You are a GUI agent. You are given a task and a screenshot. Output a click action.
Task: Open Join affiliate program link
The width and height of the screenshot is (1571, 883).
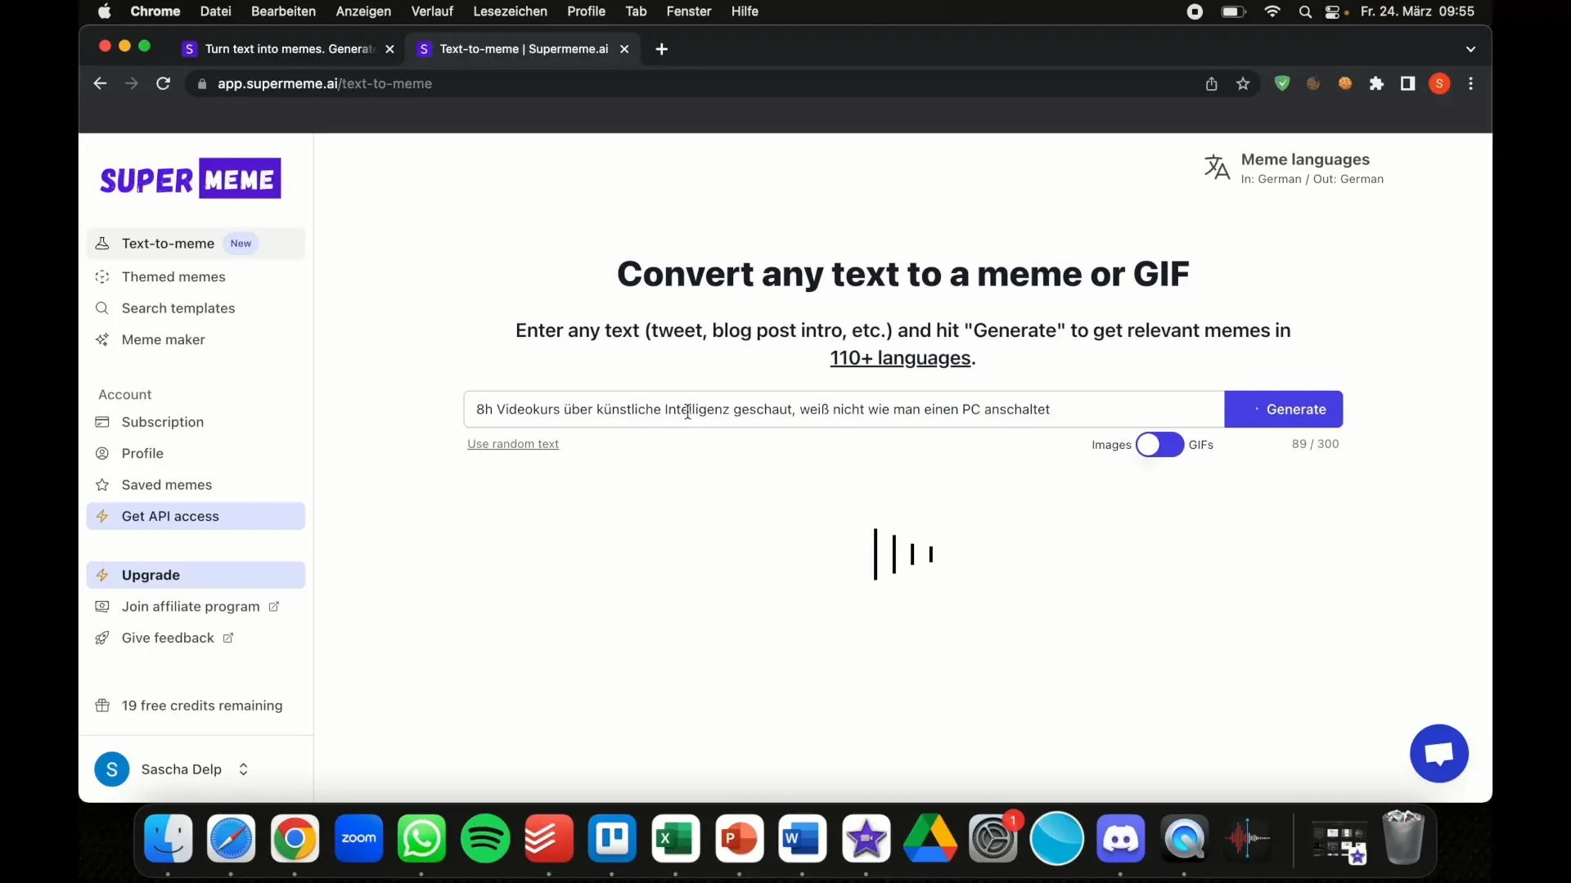coord(191,606)
